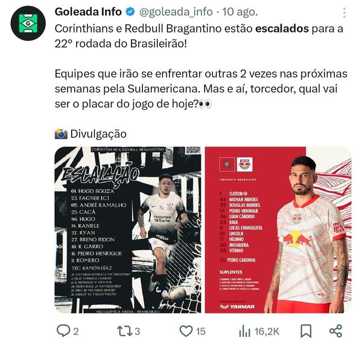Open the Goleada Info profile avatar

pos(28,24)
